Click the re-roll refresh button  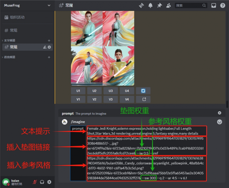click(x=143, y=91)
